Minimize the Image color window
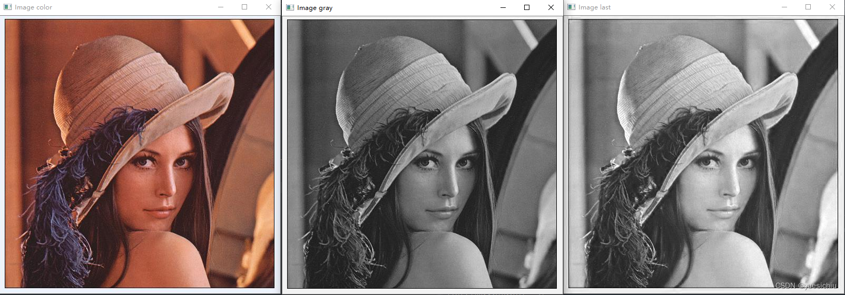Screen dimensions: 845x295 pyautogui.click(x=221, y=7)
